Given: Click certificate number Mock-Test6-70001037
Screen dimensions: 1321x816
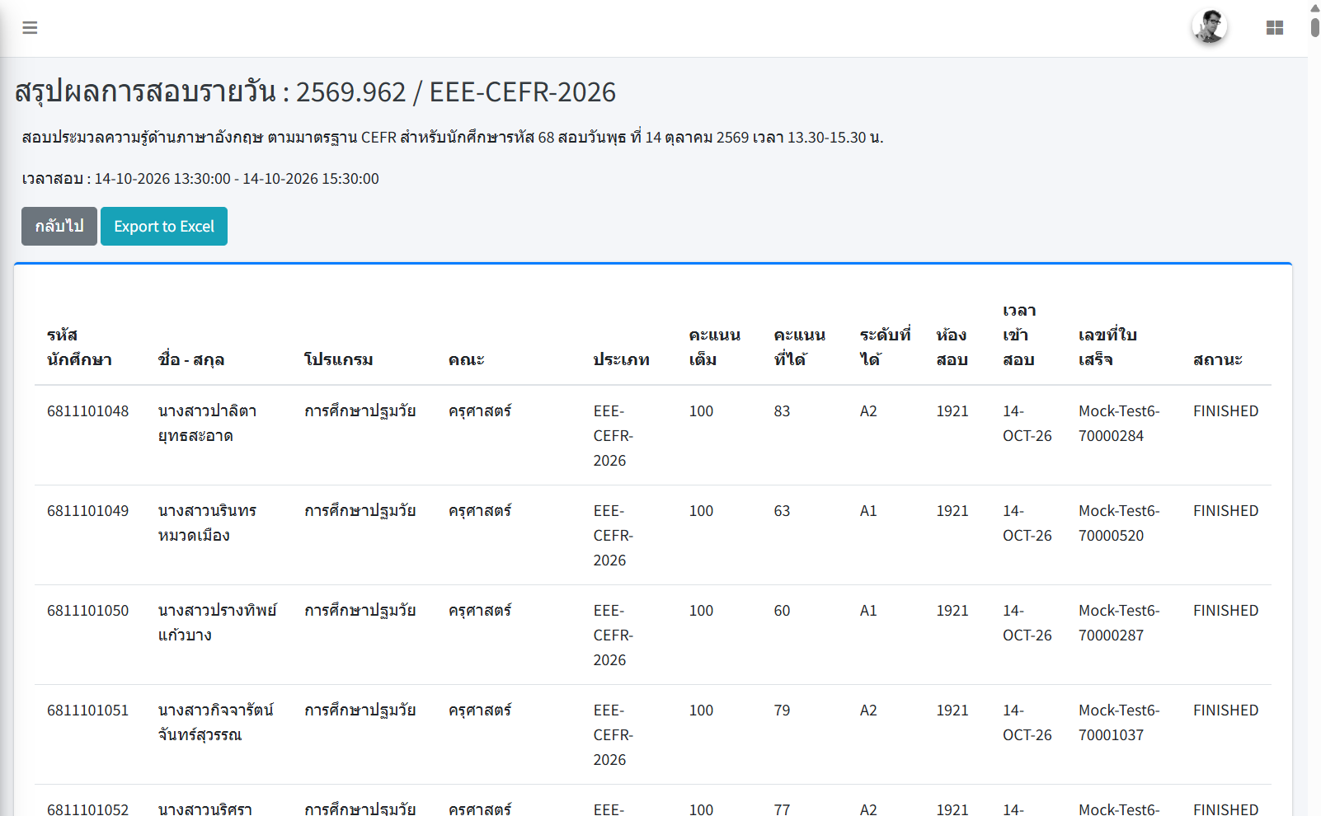Looking at the screenshot, I should [x=1119, y=722].
